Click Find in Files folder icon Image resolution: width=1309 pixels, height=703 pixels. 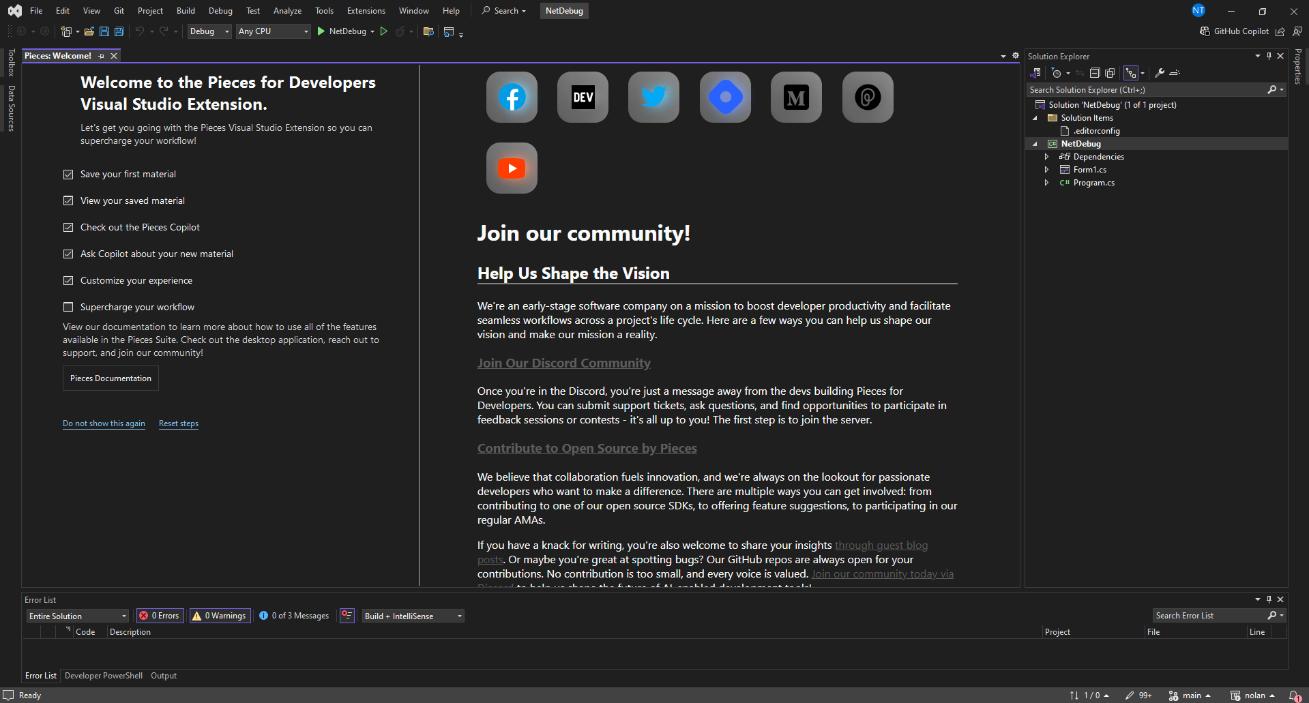coord(428,31)
